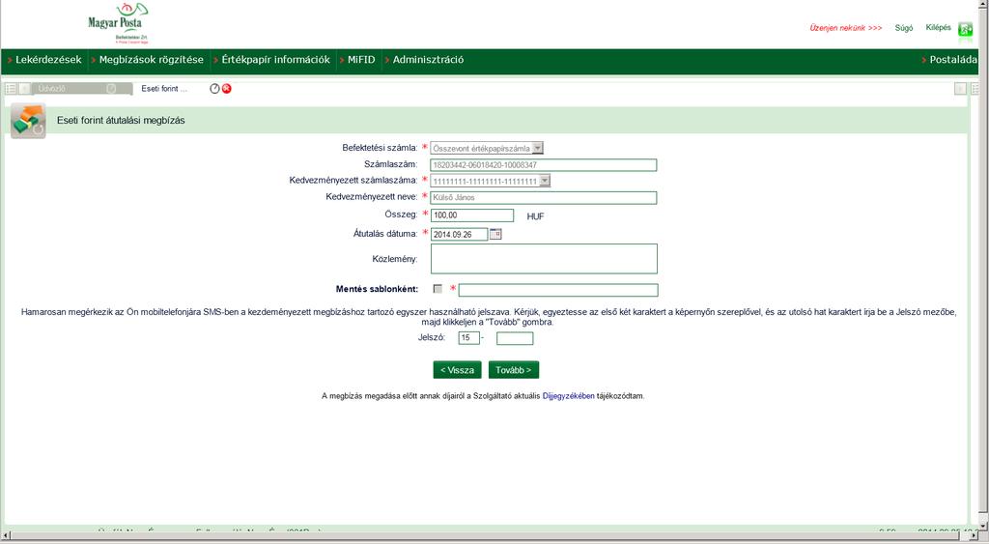
Task: Click the HUF currency label
Action: [535, 216]
